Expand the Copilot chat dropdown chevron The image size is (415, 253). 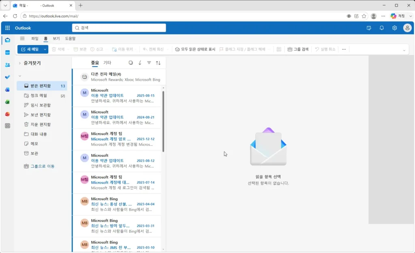[x=411, y=16]
